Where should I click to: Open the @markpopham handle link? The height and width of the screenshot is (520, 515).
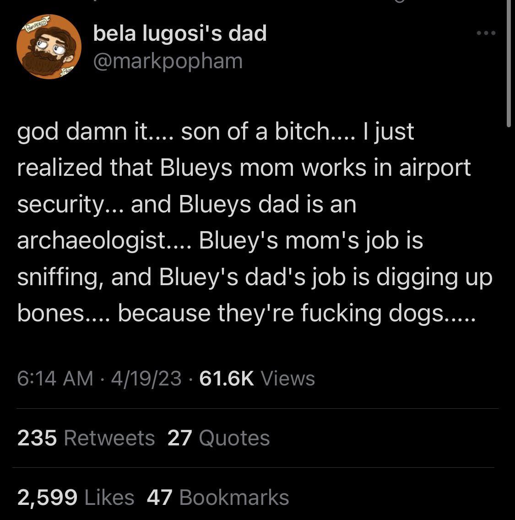(168, 61)
